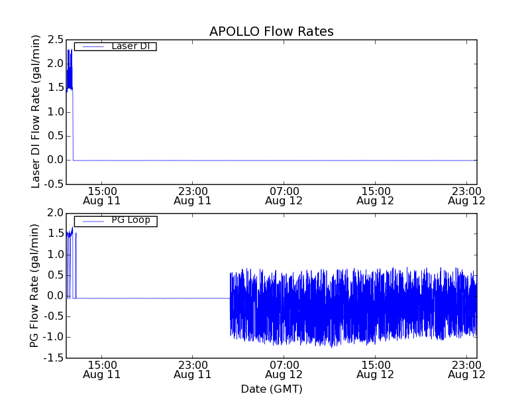The image size is (530, 398).
Task: Click the 0.0 tick on PG Flow axis
Action: pos(56,296)
